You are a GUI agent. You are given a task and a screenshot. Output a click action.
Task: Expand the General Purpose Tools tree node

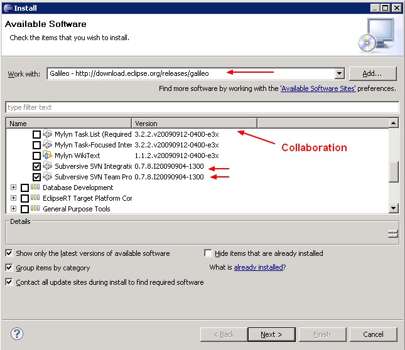[x=14, y=209]
